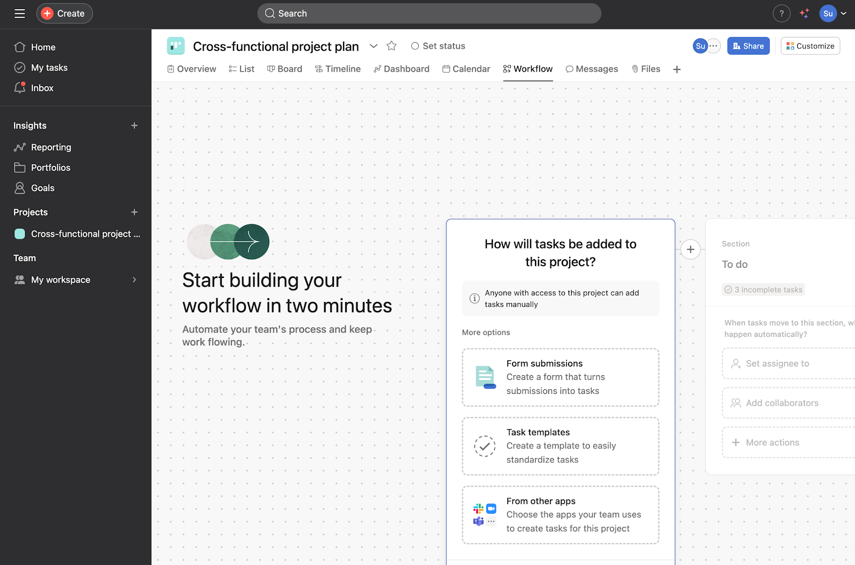Click the Share button
Screen dimensions: 855x565
coord(748,46)
